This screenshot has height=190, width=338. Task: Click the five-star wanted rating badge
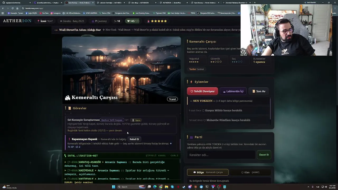[157, 21]
